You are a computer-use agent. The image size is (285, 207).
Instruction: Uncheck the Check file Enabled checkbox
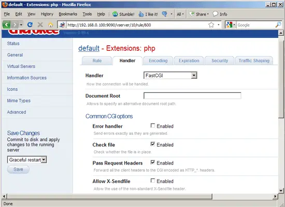point(153,144)
